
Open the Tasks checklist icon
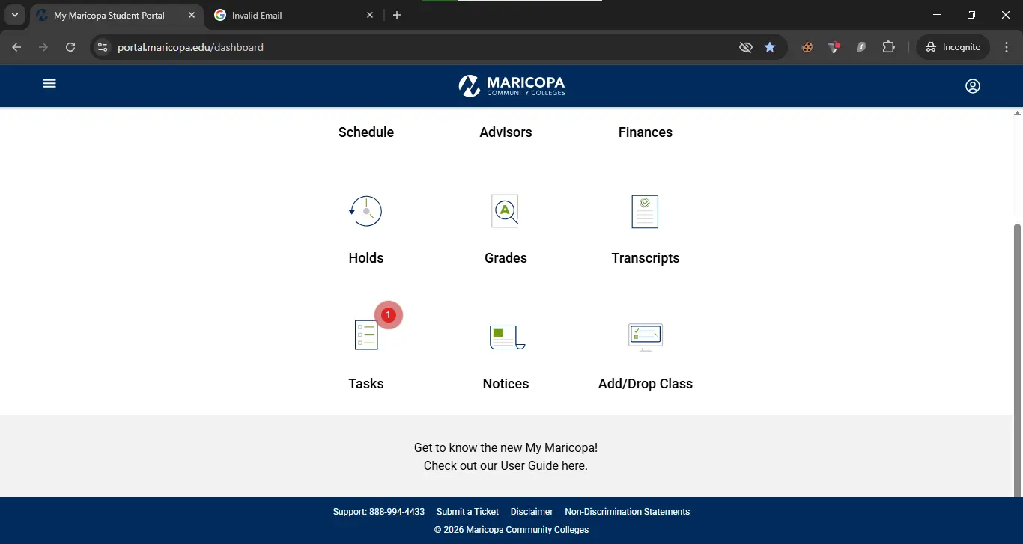(366, 334)
